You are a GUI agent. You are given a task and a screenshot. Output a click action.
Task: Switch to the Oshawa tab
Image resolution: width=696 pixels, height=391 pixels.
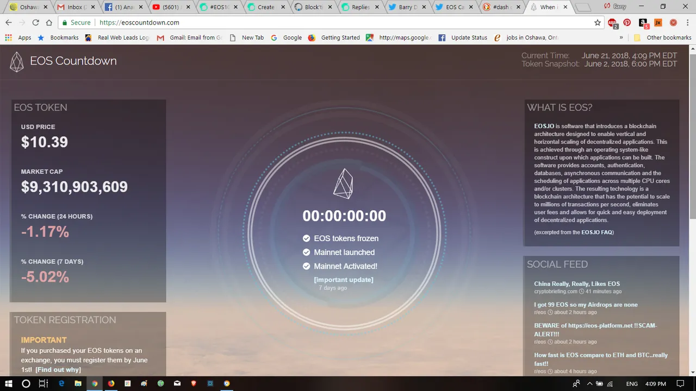29,7
